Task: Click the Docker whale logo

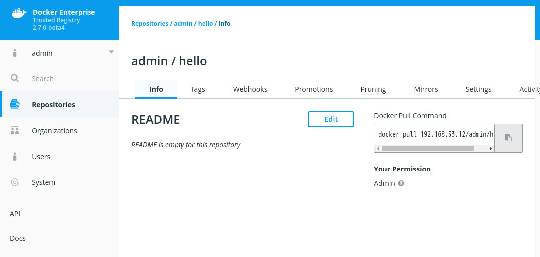Action: click(x=19, y=13)
